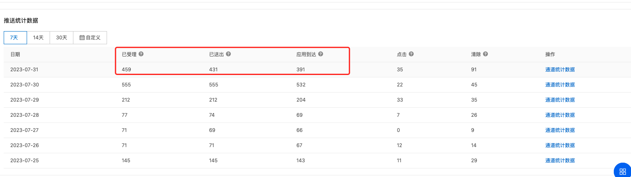Open 通道统计数据 for 2023-07-29
The height and width of the screenshot is (177, 631).
[x=560, y=100]
